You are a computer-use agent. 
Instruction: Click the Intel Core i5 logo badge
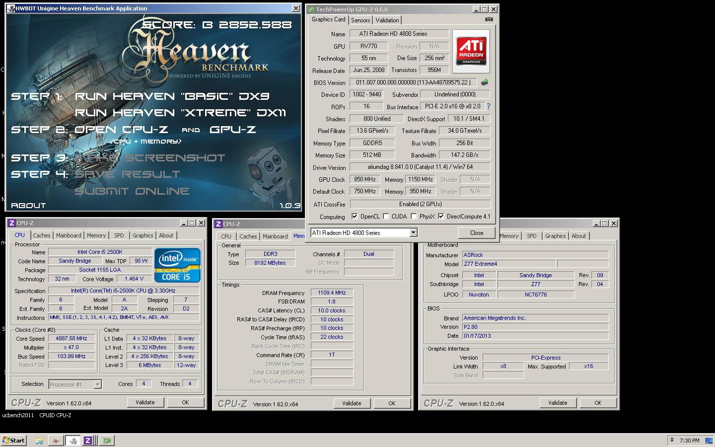click(x=177, y=265)
